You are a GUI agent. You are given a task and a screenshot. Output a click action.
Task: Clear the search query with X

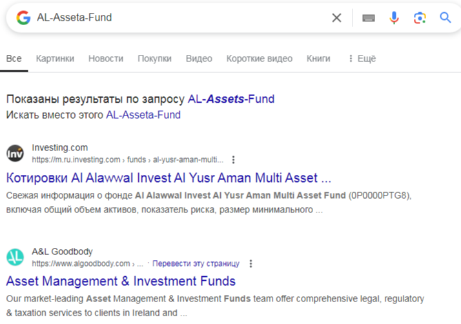[x=336, y=18]
